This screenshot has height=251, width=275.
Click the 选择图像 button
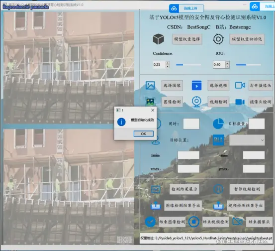(172, 85)
